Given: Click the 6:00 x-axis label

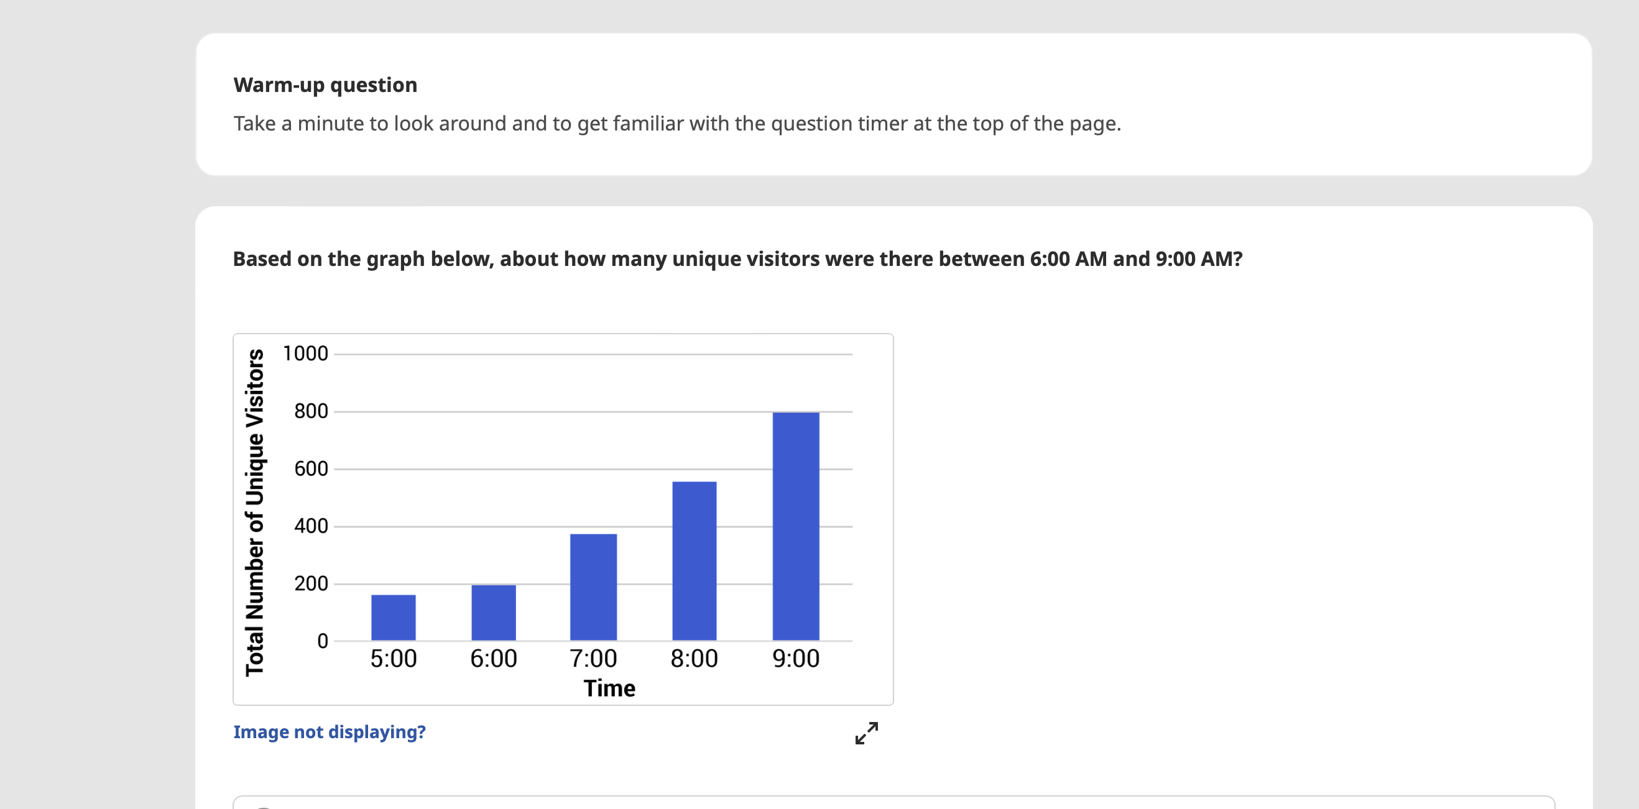Looking at the screenshot, I should coord(493,658).
